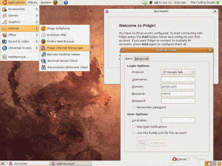Click the Domain field containing gmail.com

pos(178,87)
